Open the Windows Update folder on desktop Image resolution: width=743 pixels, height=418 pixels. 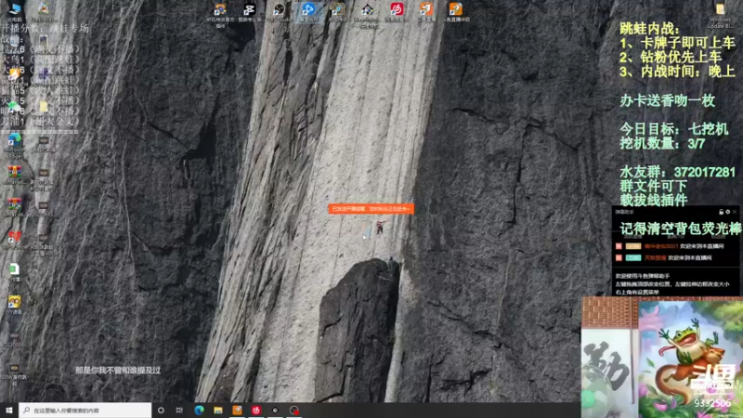click(721, 14)
